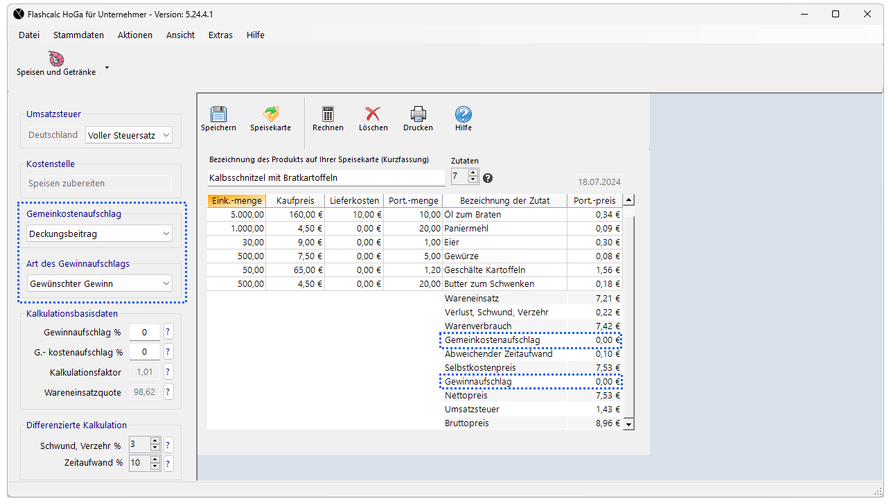Image resolution: width=891 pixels, height=501 pixels.
Task: Click the product name field Kalbsschnitzel mit Bratkartoffeln
Action: (x=326, y=178)
